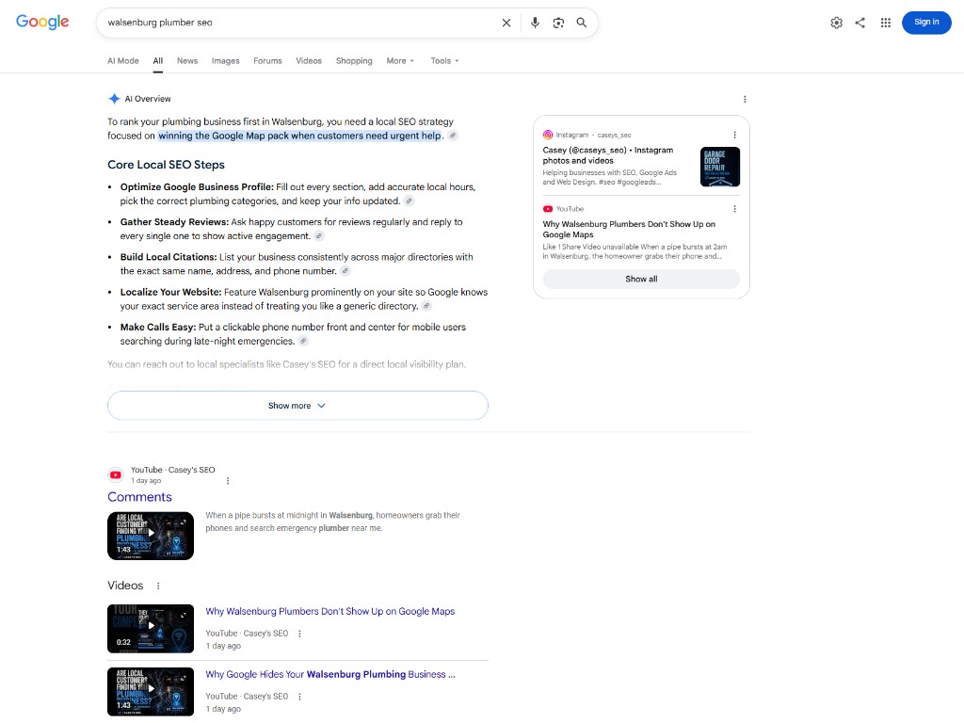
Task: Click the share icon in header
Action: (x=860, y=23)
